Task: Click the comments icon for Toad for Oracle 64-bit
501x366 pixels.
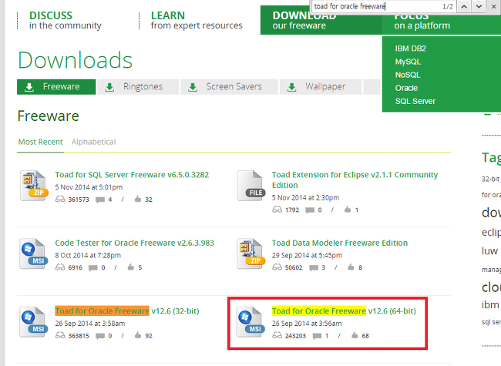Action: tap(317, 336)
